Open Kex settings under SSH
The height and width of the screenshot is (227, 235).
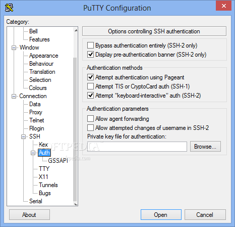(x=43, y=145)
